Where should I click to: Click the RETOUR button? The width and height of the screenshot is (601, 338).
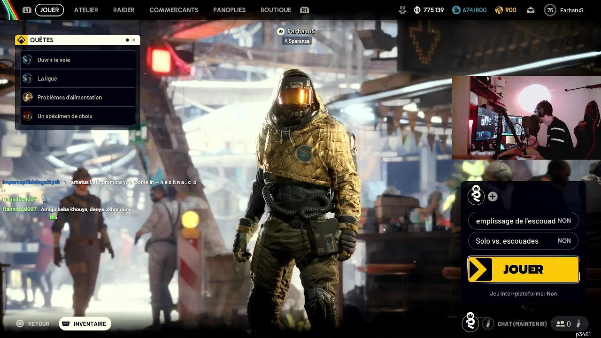33,324
